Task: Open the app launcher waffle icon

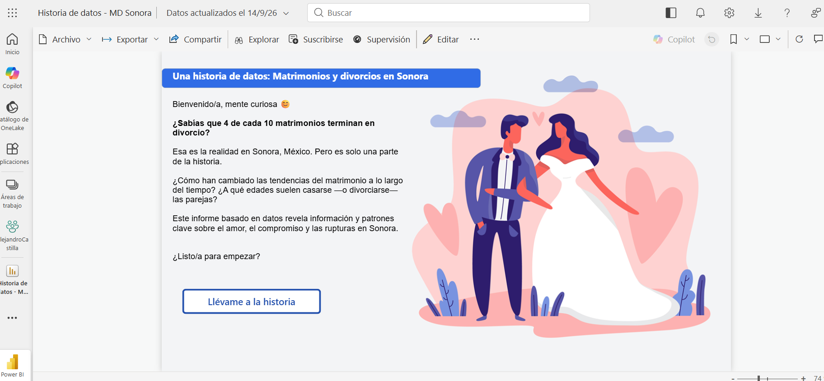Action: [x=13, y=13]
